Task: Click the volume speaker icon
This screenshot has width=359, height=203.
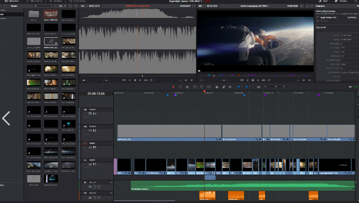Action: 350,87
